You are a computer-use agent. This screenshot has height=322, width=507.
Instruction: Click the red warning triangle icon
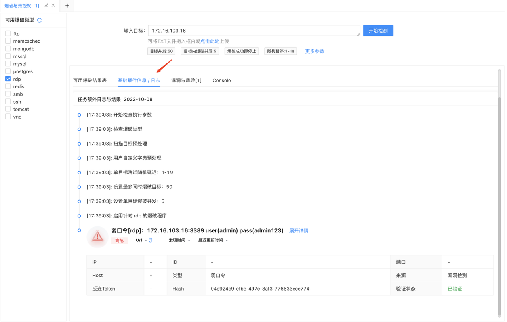(x=97, y=237)
